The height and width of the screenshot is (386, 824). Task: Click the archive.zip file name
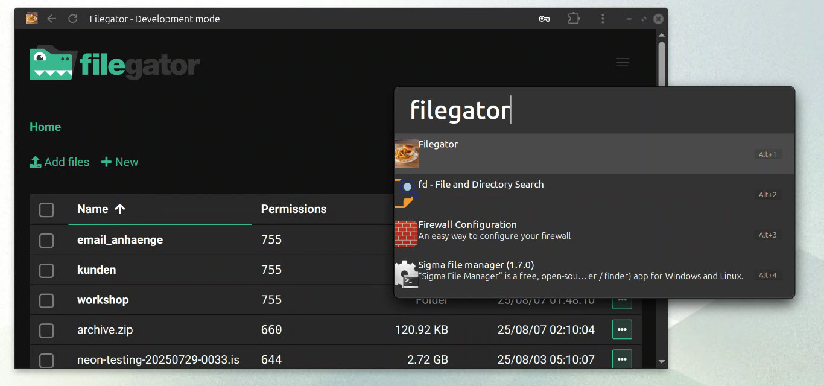[x=105, y=330]
